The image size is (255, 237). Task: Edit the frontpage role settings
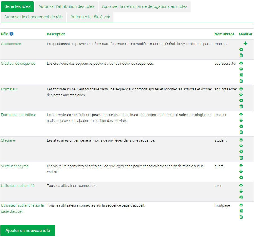point(241,211)
